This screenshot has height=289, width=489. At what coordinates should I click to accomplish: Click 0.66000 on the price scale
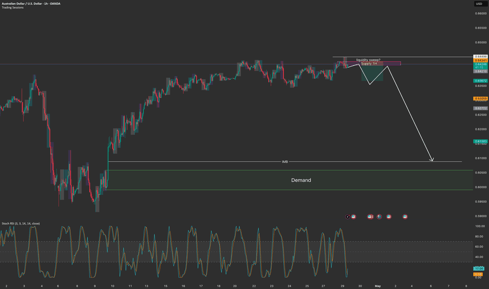click(481, 14)
